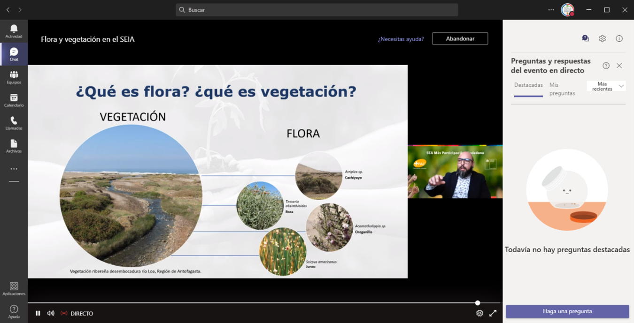Mute the stream volume speaker
634x323 pixels.
click(x=51, y=313)
